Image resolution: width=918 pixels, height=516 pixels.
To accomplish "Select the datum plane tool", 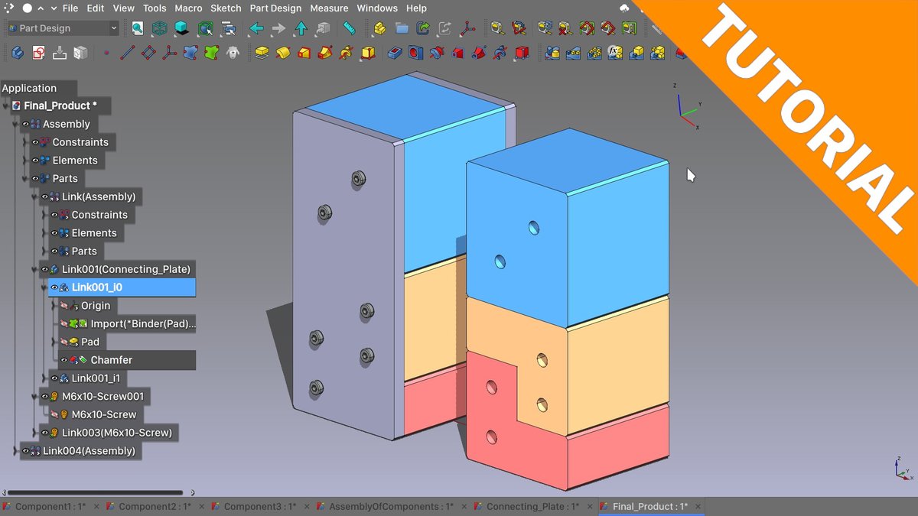I will pyautogui.click(x=149, y=53).
